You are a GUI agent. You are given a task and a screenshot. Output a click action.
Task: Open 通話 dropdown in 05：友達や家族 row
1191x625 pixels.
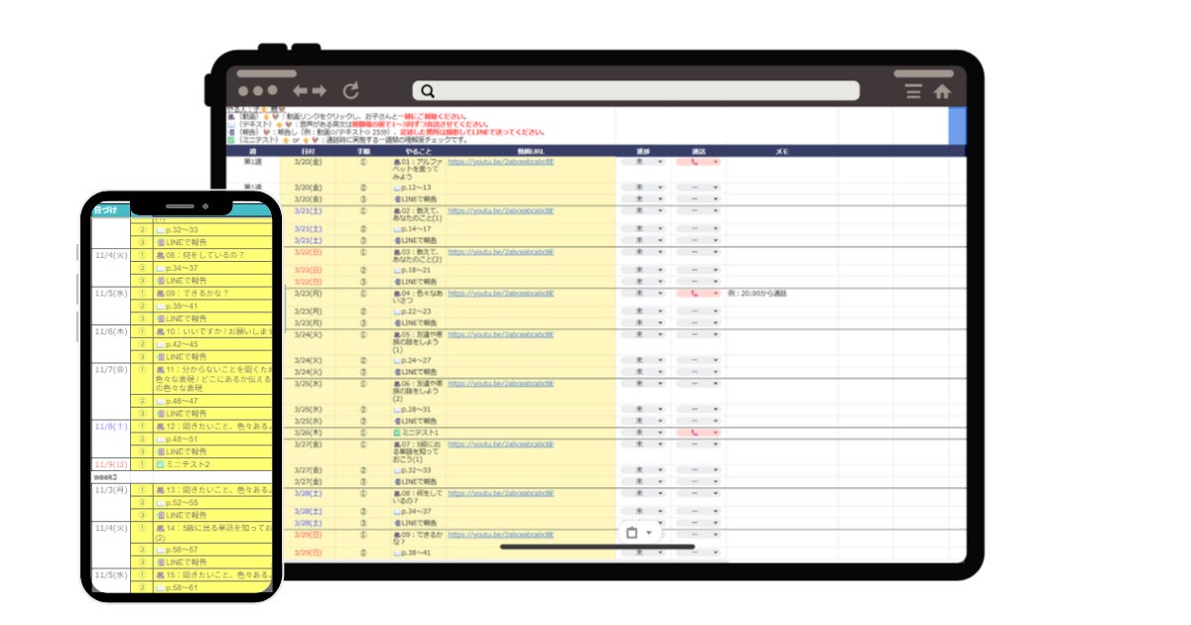[699, 334]
